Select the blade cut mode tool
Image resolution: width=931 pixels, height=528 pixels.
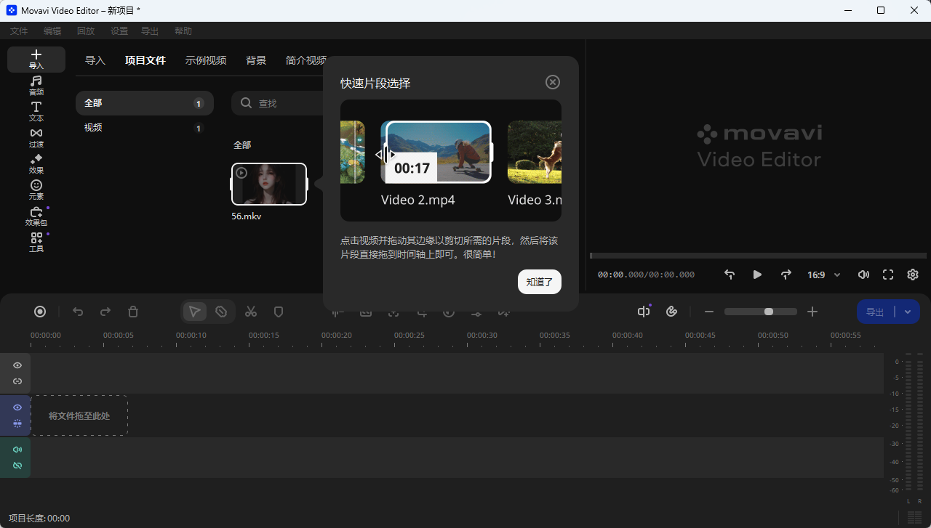[x=221, y=312]
